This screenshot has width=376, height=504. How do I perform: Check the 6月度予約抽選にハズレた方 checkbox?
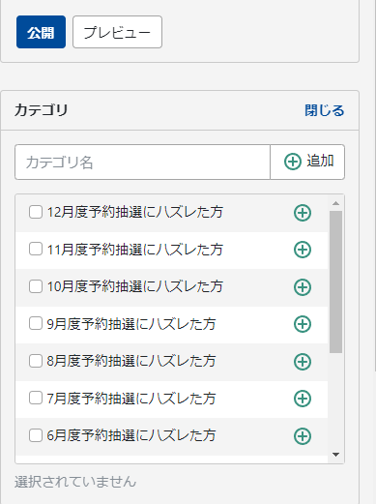pos(36,435)
